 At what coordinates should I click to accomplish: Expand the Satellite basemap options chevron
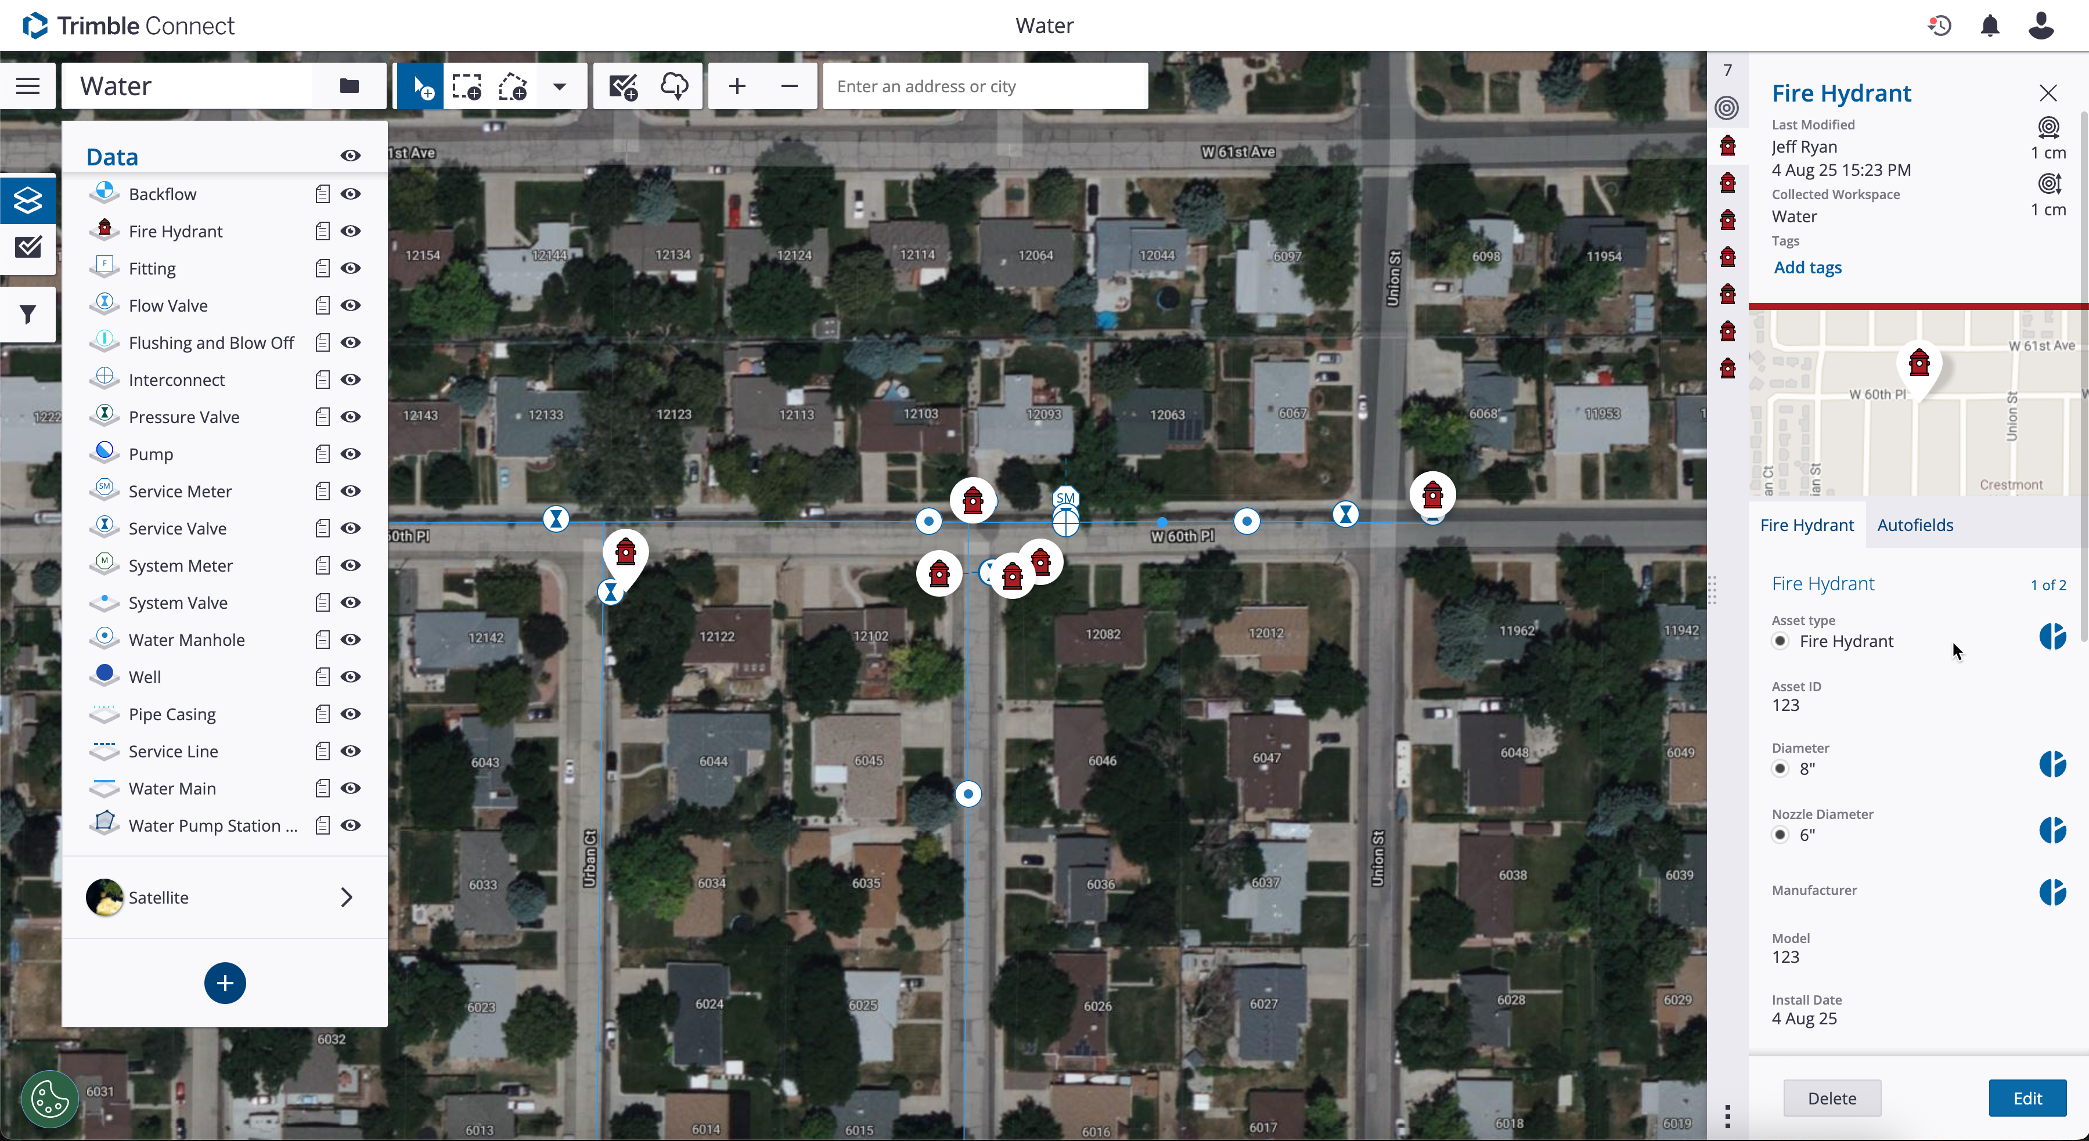coord(346,897)
